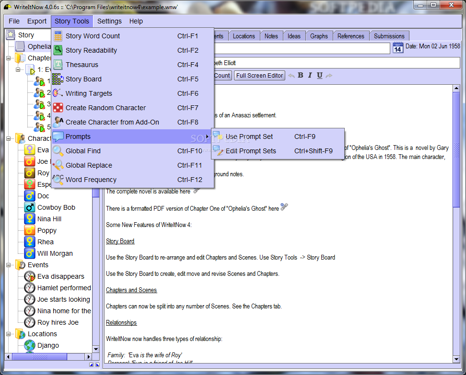Click the tree panel scroll-right arrow
The width and height of the screenshot is (466, 375).
88,357
